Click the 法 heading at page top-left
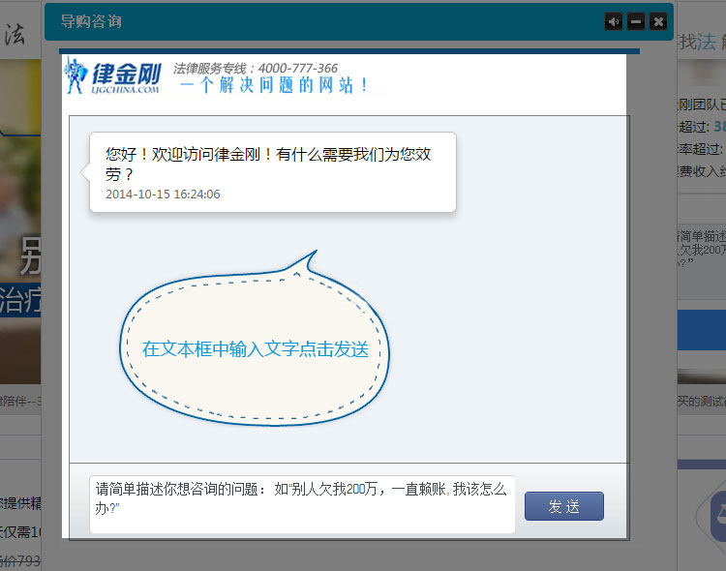Screen dimensions: 726x571 [15, 36]
